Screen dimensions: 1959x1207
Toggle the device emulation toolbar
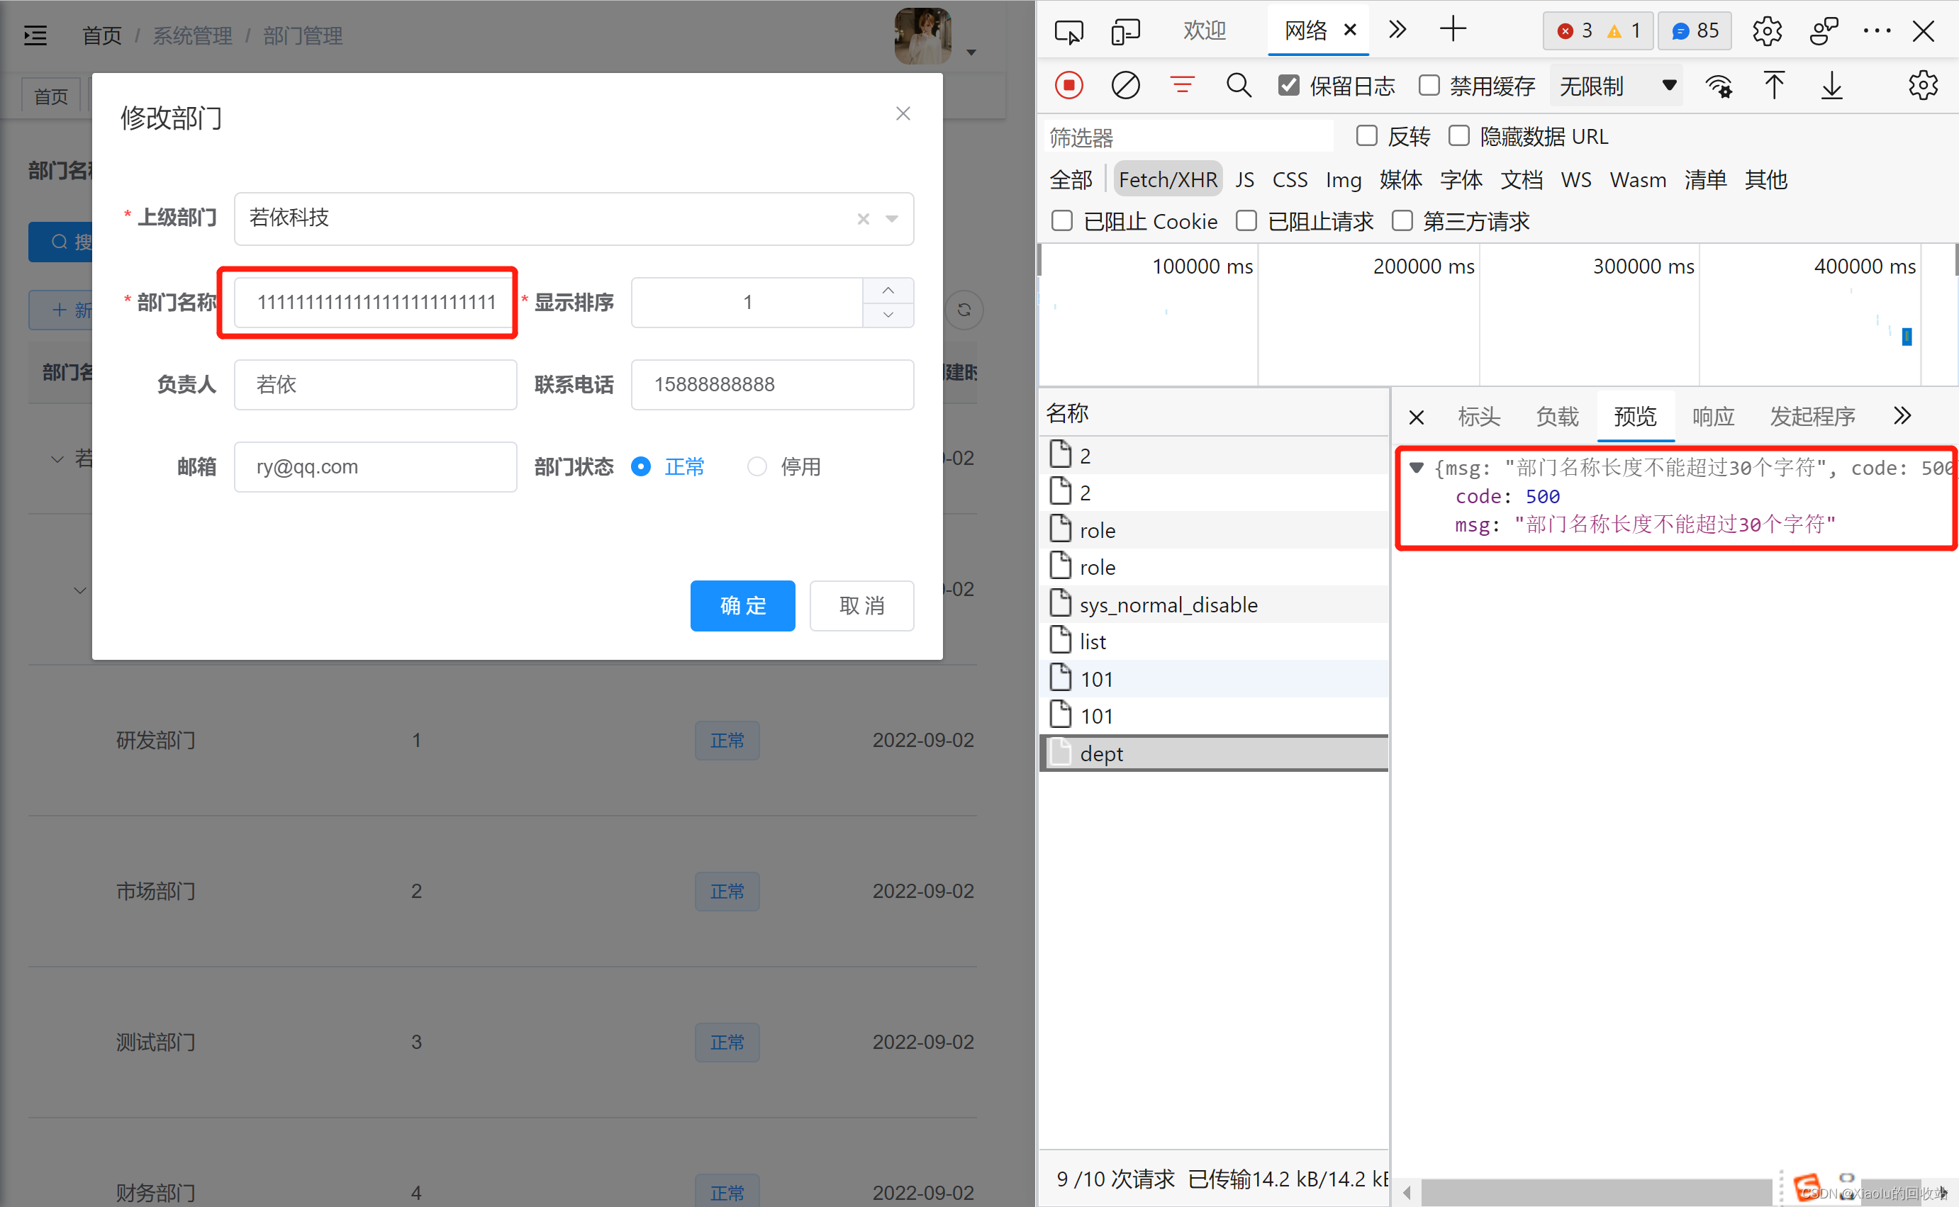[1125, 30]
